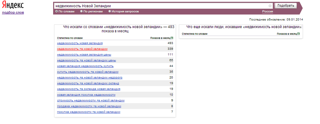This screenshot has height=124, width=320.
Task: Click the right panel heading Что еще искали люди
Action: pyautogui.click(x=244, y=27)
